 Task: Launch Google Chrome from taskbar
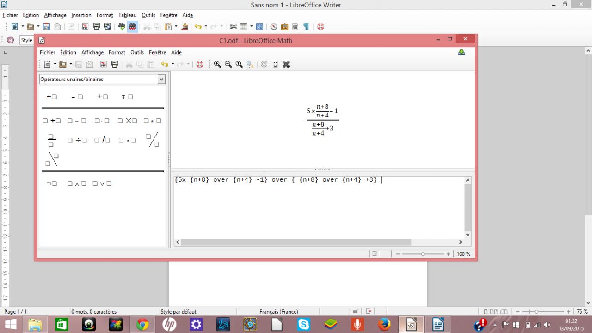[142, 325]
